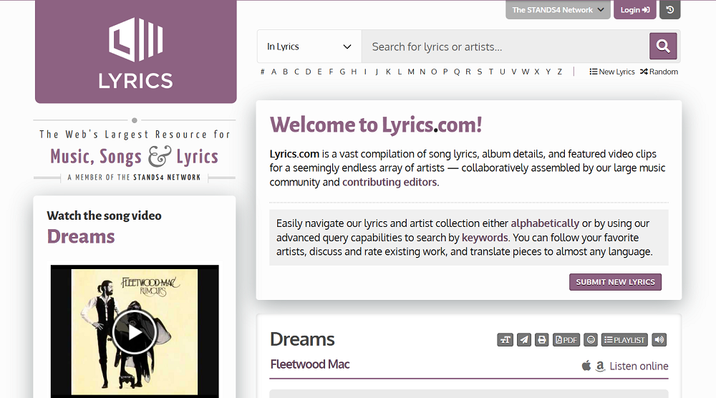
Task: Click the Fleetwood Mac Rumours video thumbnail
Action: [135, 331]
